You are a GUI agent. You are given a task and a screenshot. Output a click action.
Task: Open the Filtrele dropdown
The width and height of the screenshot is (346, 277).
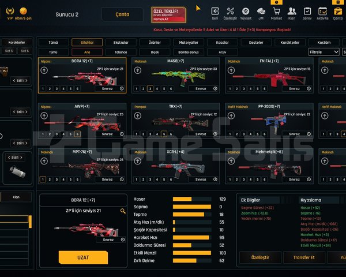[324, 52]
